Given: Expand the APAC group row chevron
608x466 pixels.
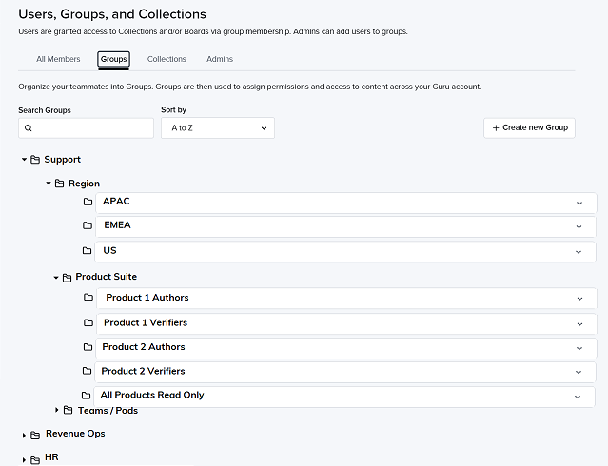Looking at the screenshot, I should point(579,204).
